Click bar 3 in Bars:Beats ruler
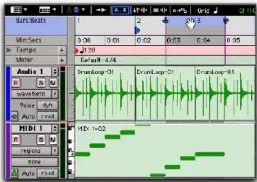The height and width of the screenshot is (182, 257). point(199,21)
